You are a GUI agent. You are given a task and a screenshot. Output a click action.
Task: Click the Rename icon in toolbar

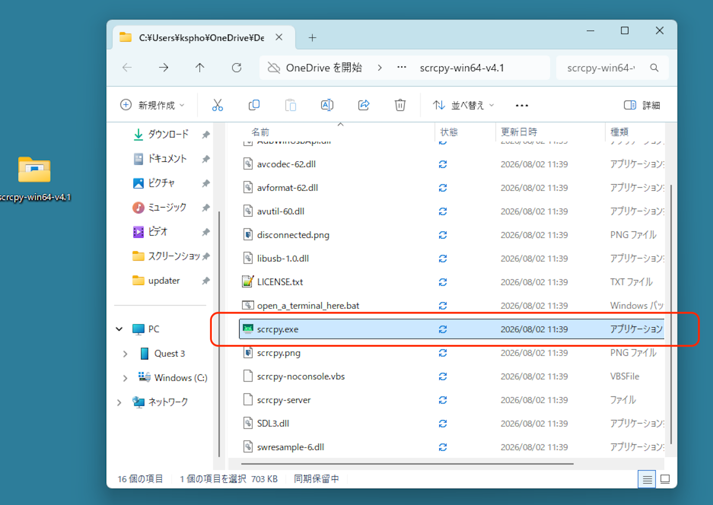click(x=327, y=105)
